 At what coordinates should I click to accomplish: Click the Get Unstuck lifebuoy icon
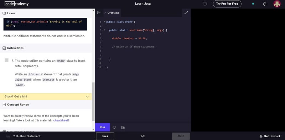[261, 136]
